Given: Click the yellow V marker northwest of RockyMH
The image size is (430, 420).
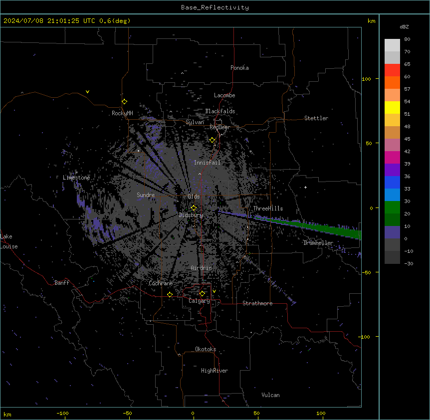Looking at the screenshot, I should tap(87, 92).
